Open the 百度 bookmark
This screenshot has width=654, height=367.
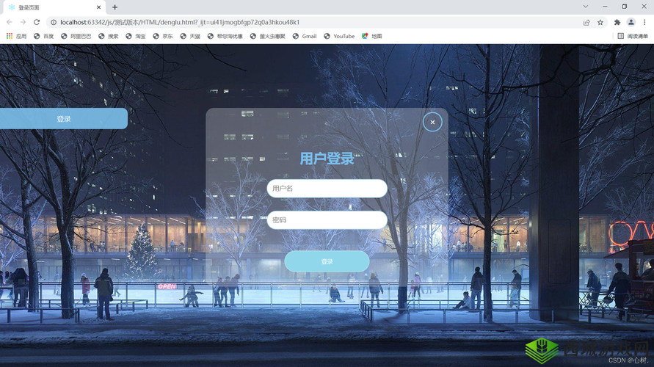(x=43, y=36)
